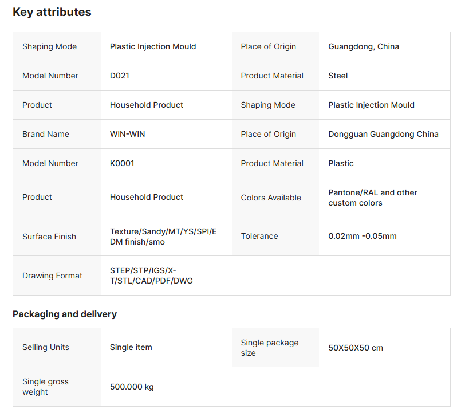
Task: Select the 50X50X50 cm package size
Action: 356,348
